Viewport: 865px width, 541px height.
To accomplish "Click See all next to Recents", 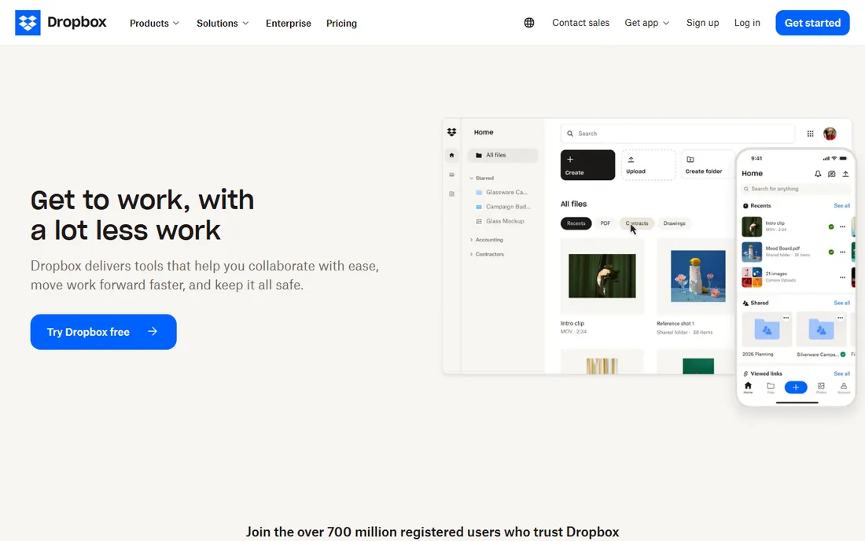I will (842, 206).
